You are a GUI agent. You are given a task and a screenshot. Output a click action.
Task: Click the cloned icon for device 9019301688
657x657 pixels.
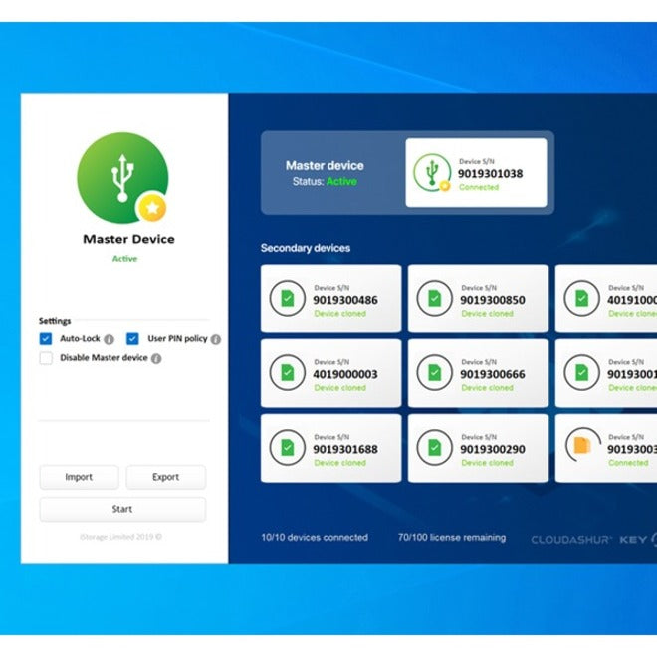(287, 448)
